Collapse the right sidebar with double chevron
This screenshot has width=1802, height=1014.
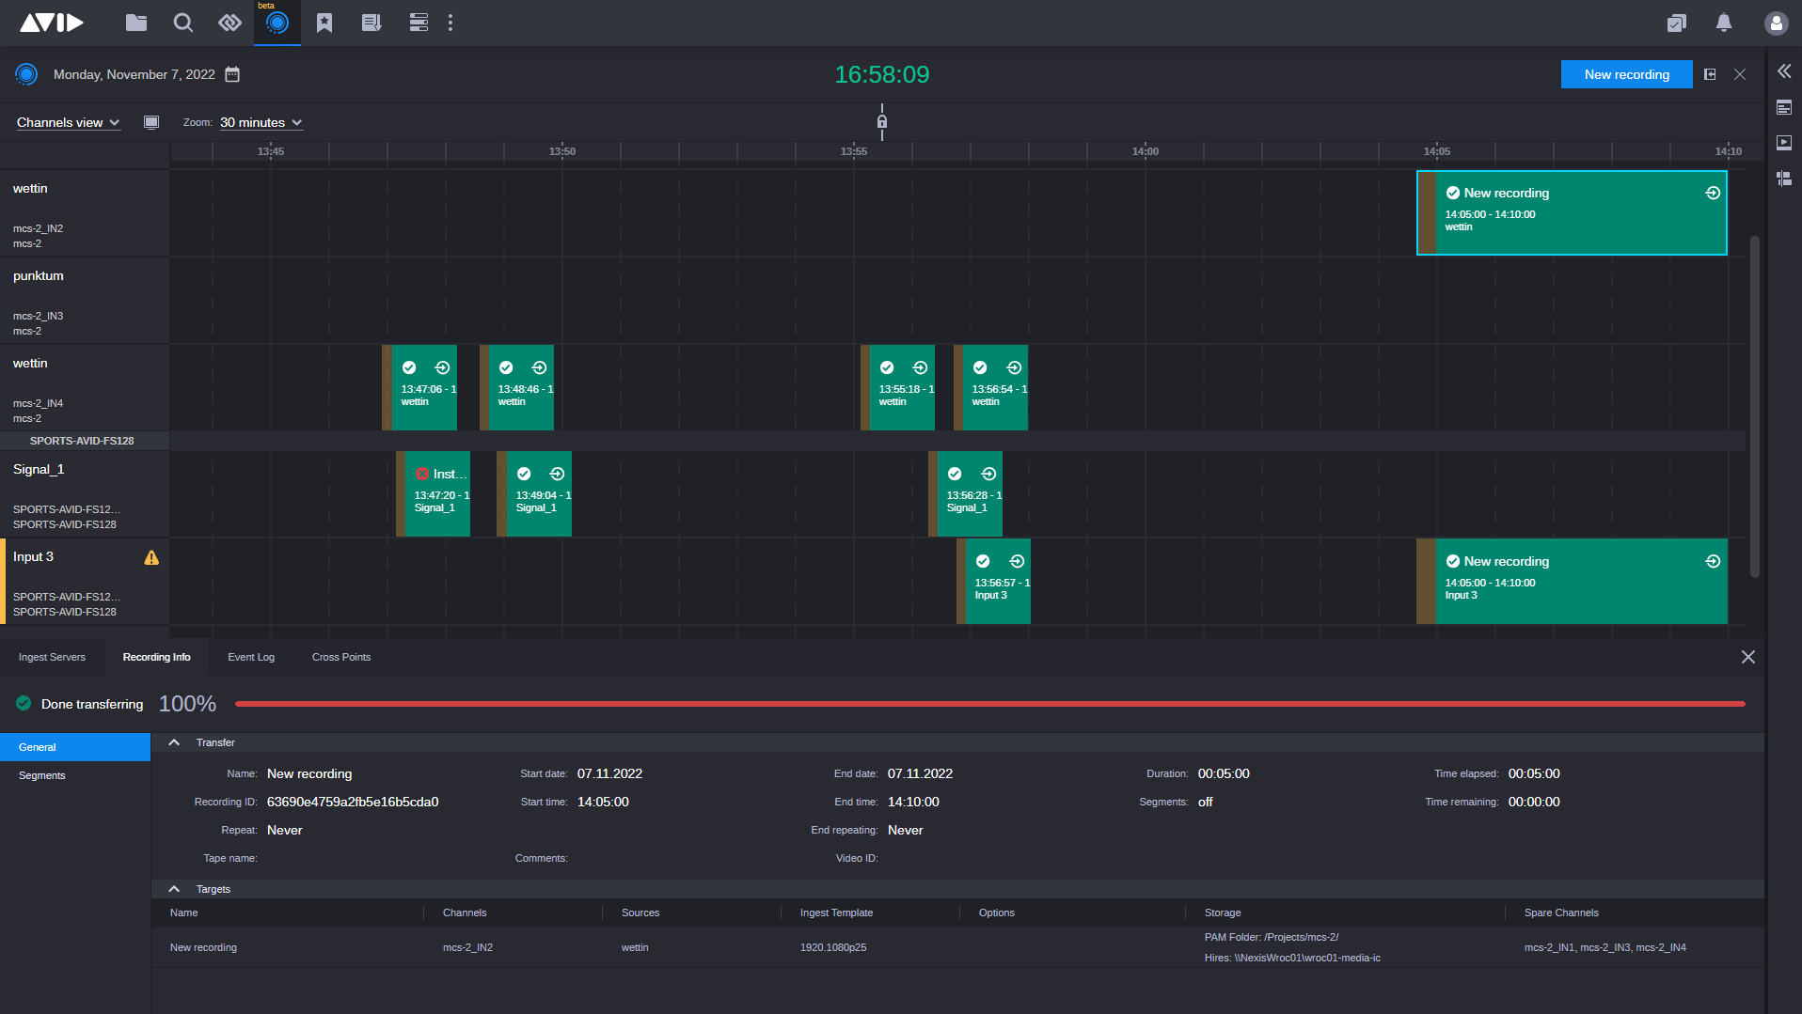[x=1784, y=70]
